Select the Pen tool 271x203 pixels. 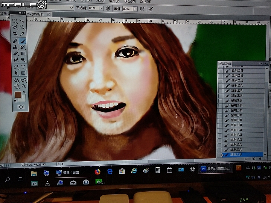16,67
